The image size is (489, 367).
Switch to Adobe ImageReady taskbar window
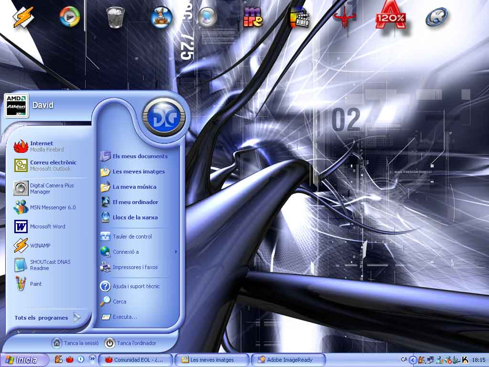pos(288,360)
